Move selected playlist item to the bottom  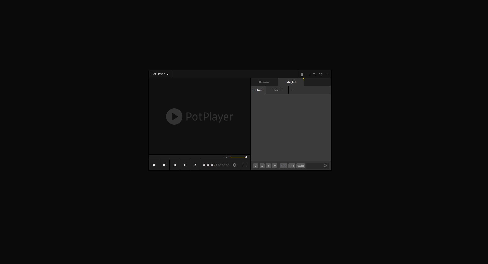[275, 166]
